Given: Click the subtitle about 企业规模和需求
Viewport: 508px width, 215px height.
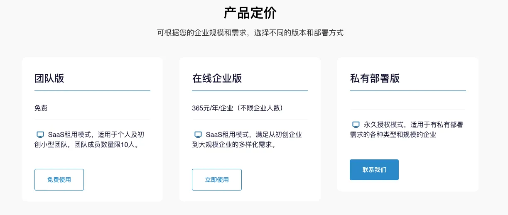Looking at the screenshot, I should click(250, 33).
